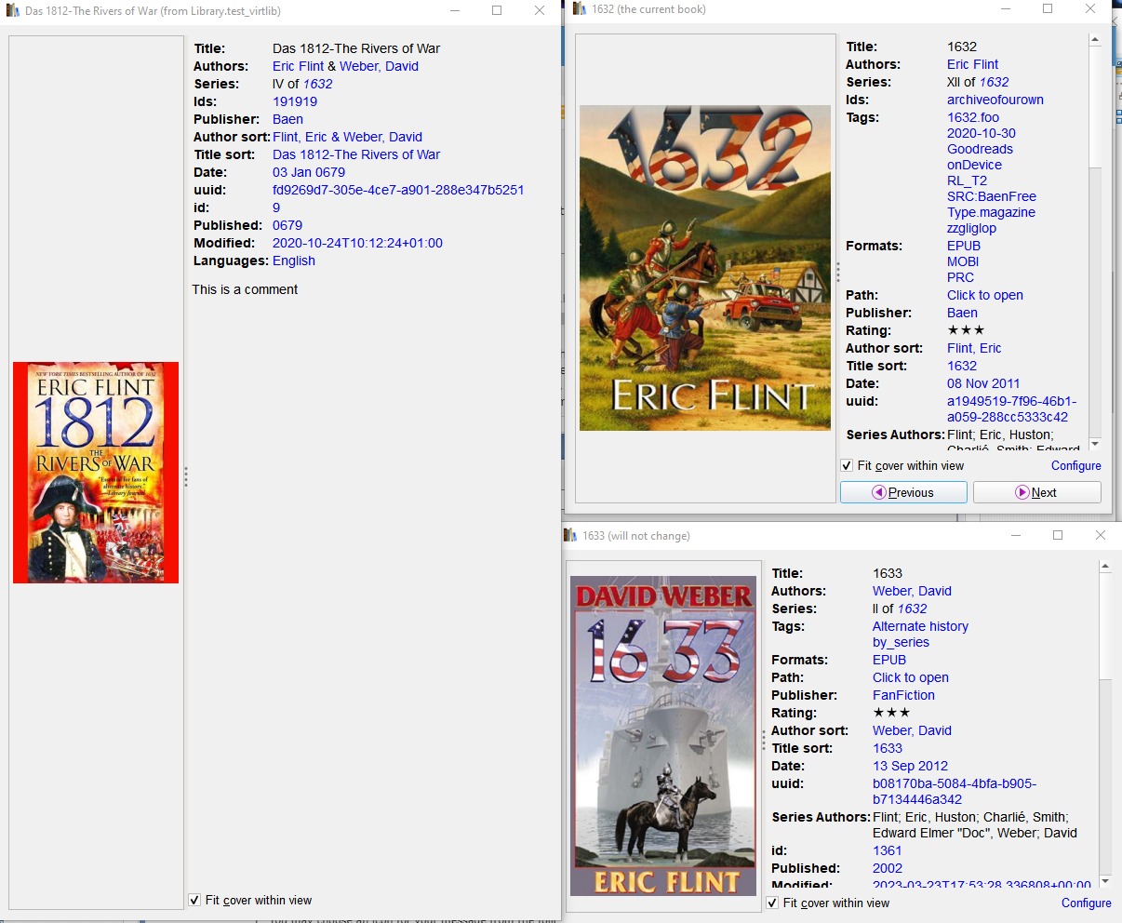Open author Weber, David link in 1812 window
The height and width of the screenshot is (923, 1122).
pyautogui.click(x=379, y=66)
